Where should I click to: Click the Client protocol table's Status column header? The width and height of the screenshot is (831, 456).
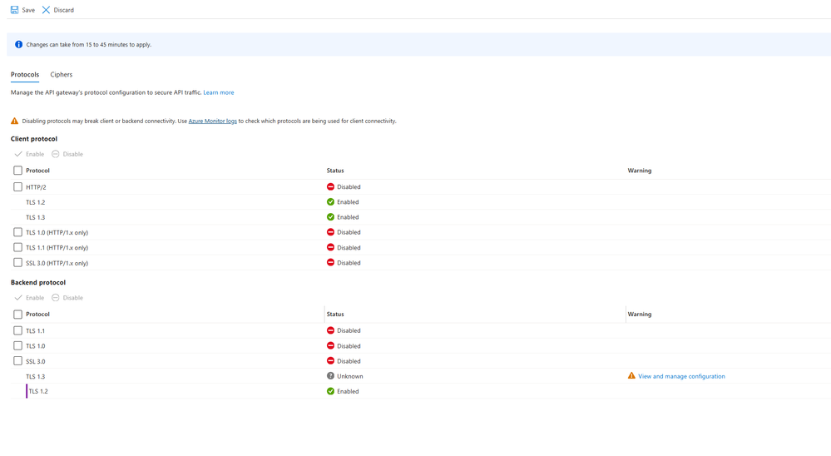point(335,171)
